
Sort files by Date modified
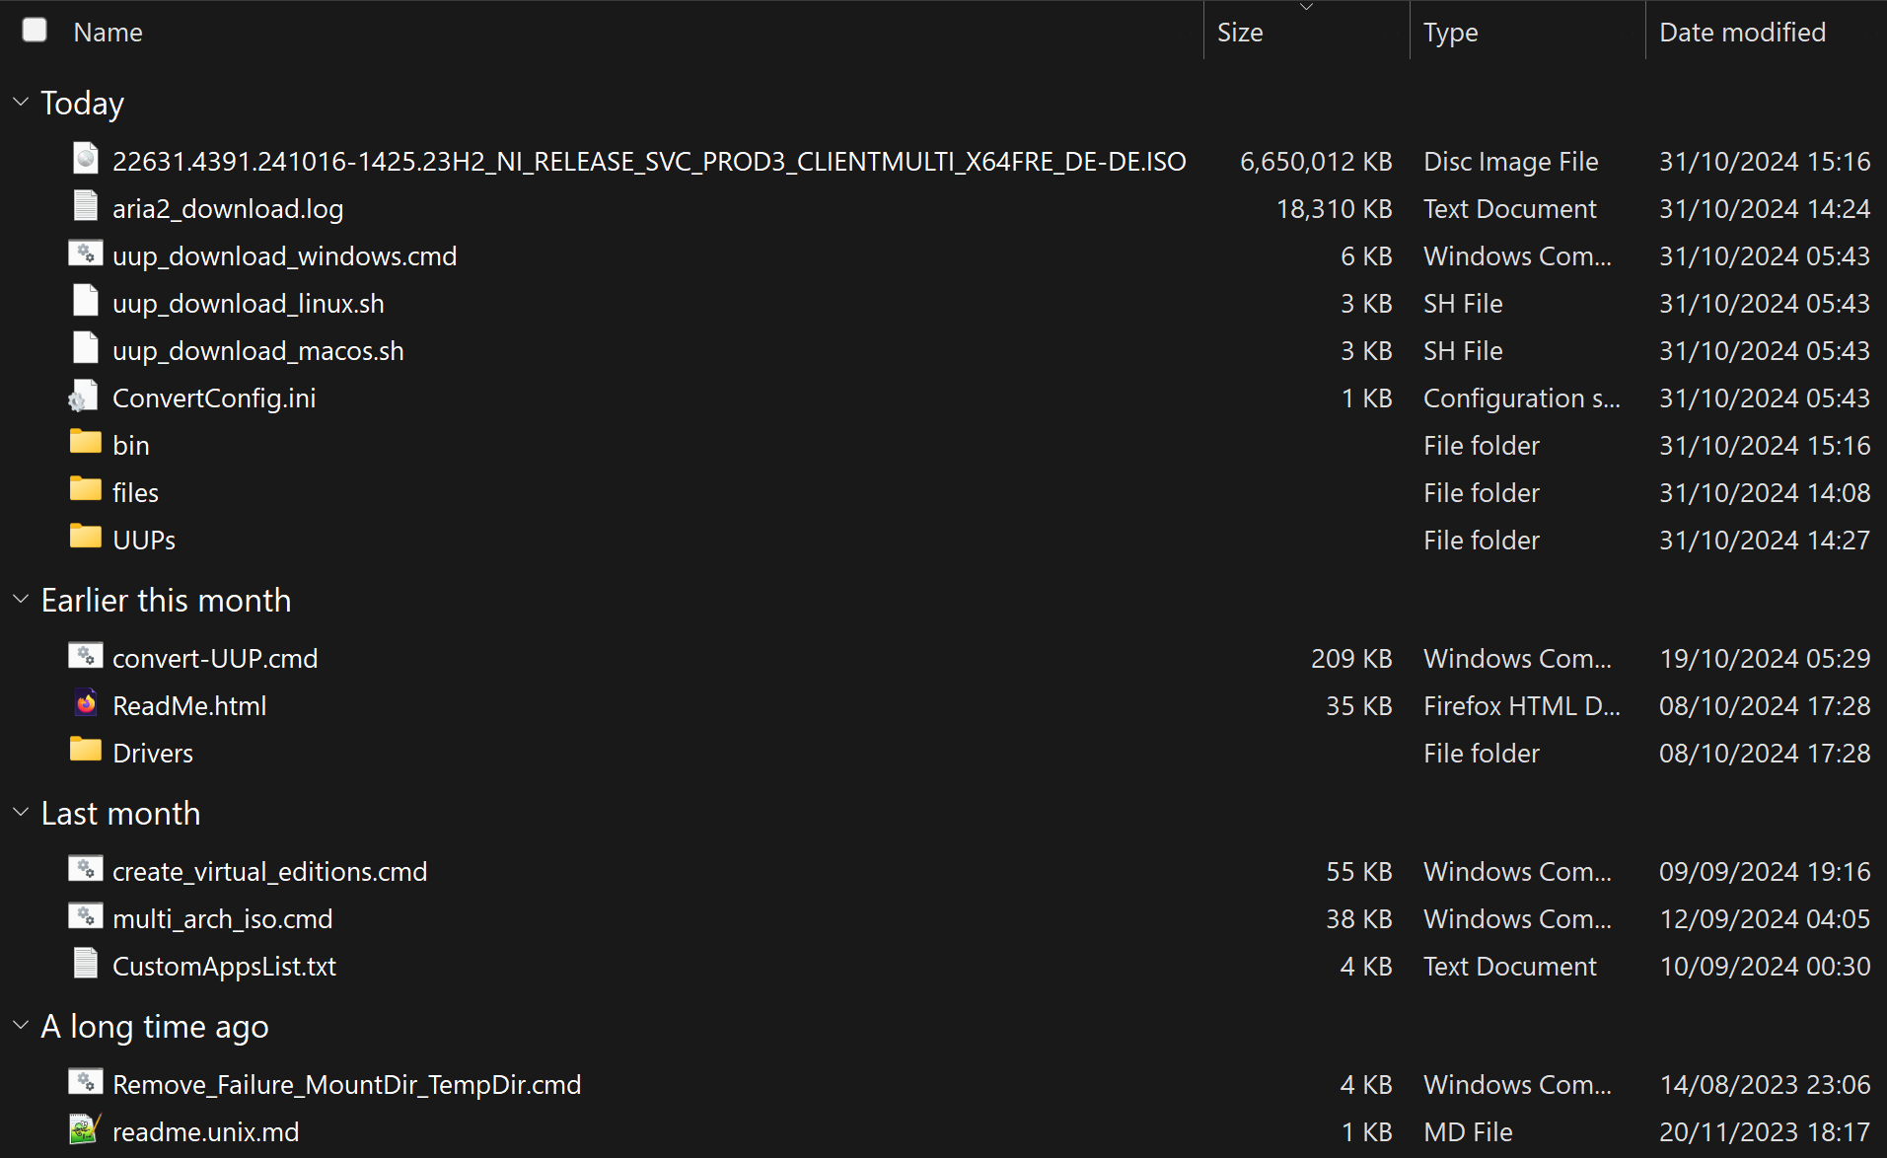point(1742,32)
